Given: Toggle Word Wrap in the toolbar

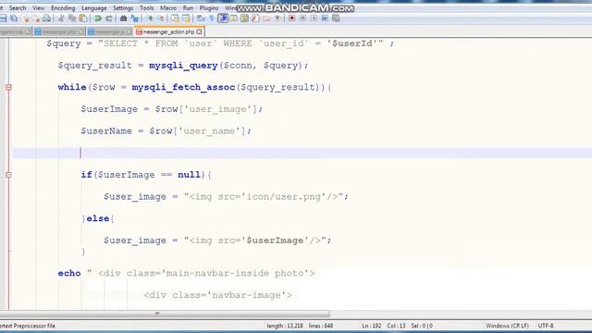Looking at the screenshot, I should (x=201, y=18).
